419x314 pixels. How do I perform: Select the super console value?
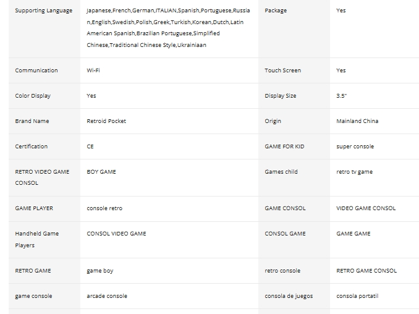point(355,146)
